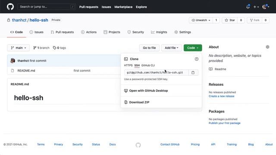Switch to the Pull requests repository tab
Image resolution: width=276 pixels, height=155 pixels.
pos(62,32)
